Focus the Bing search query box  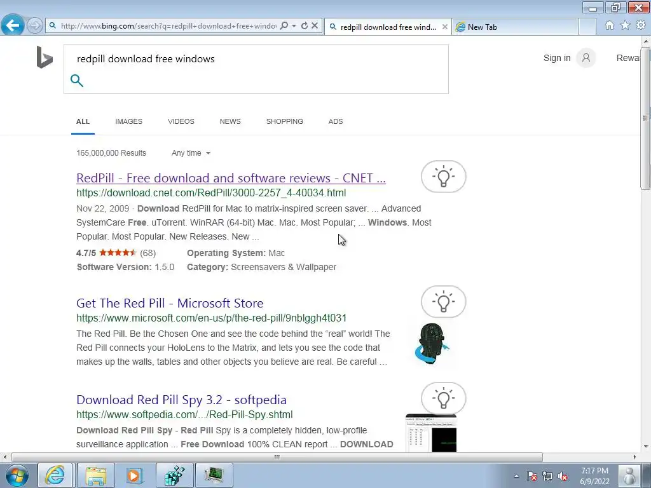click(x=256, y=59)
